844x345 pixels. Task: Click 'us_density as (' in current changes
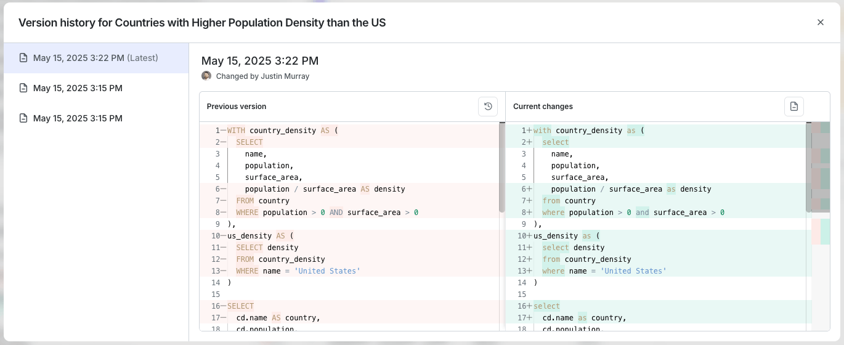[567, 236]
